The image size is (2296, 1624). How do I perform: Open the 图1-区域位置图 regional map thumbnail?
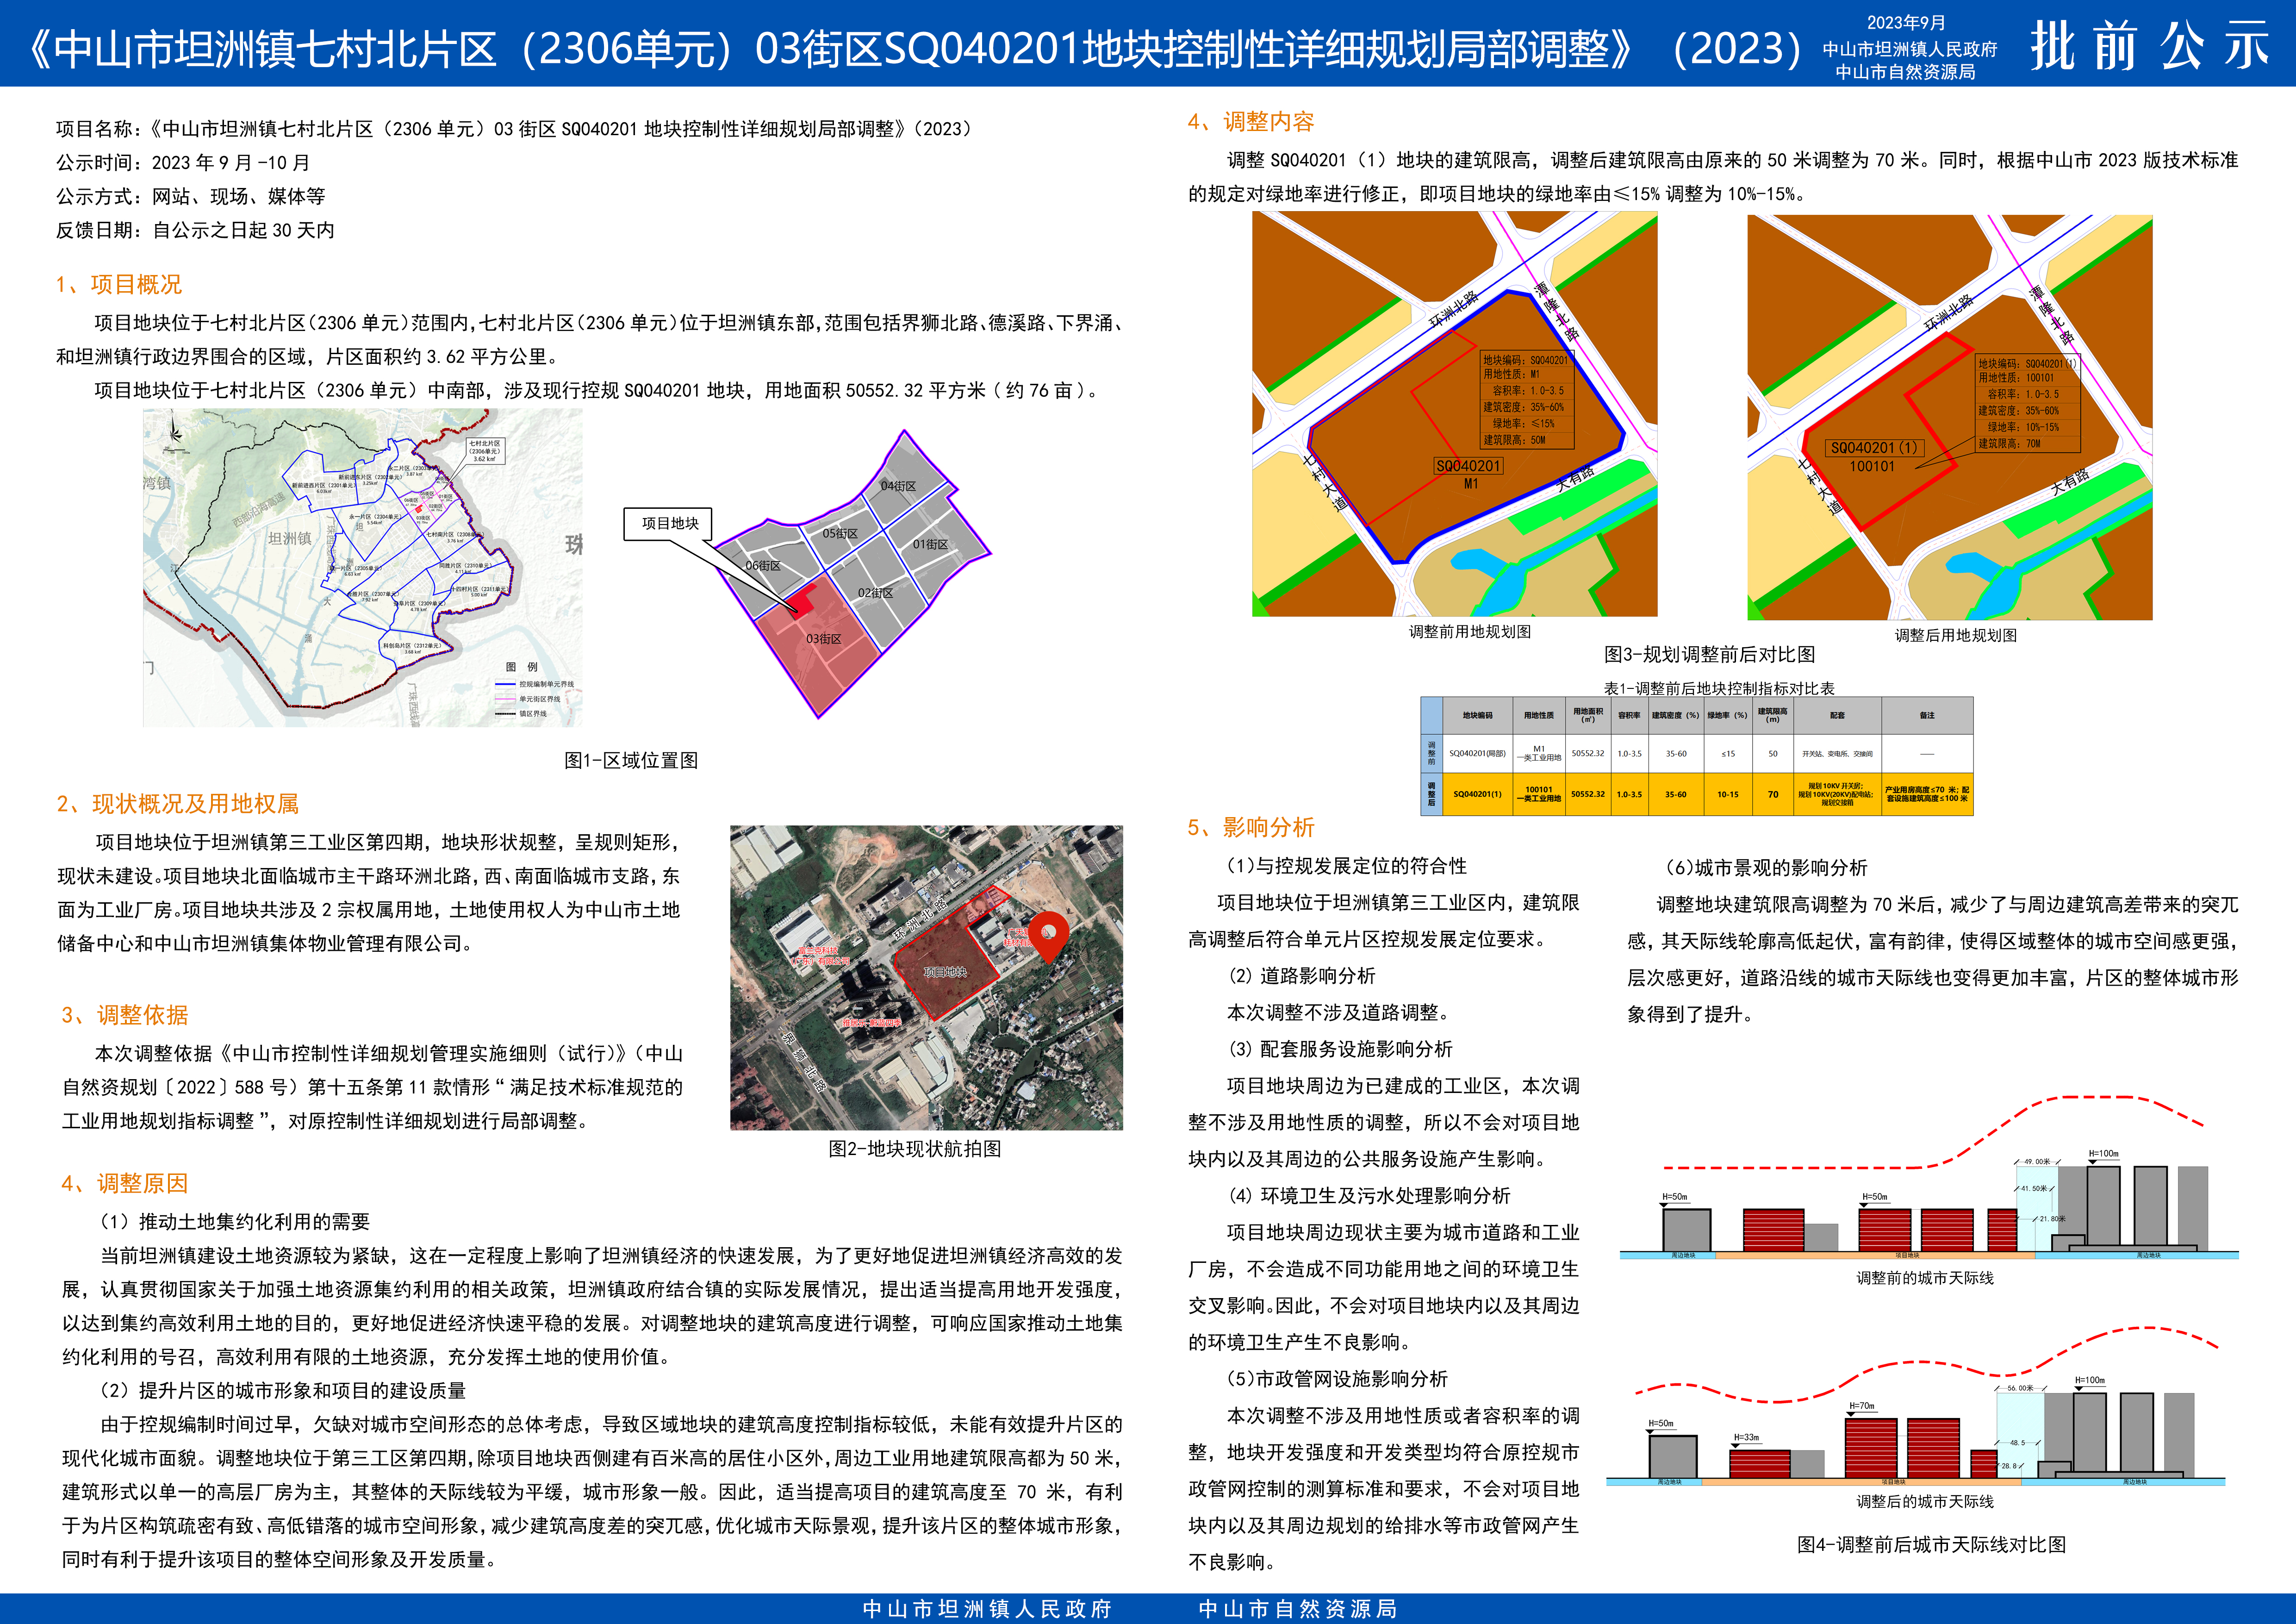[363, 567]
